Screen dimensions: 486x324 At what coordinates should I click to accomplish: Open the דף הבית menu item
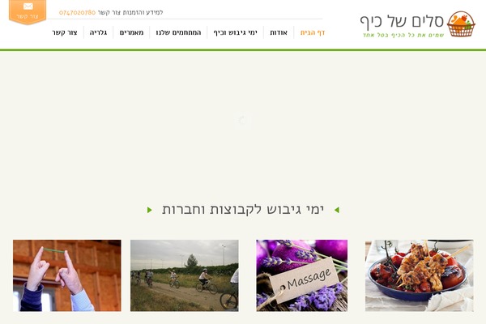click(x=312, y=32)
